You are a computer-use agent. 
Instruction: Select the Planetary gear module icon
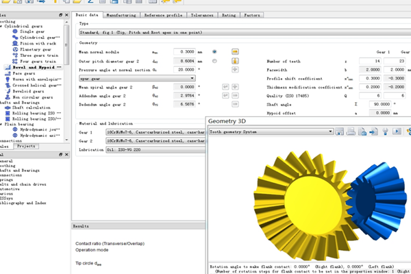coord(15,49)
